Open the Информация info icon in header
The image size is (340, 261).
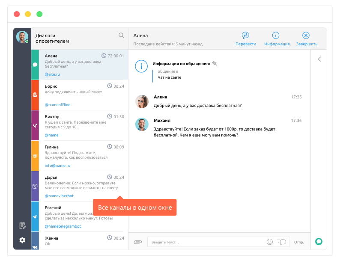point(276,35)
